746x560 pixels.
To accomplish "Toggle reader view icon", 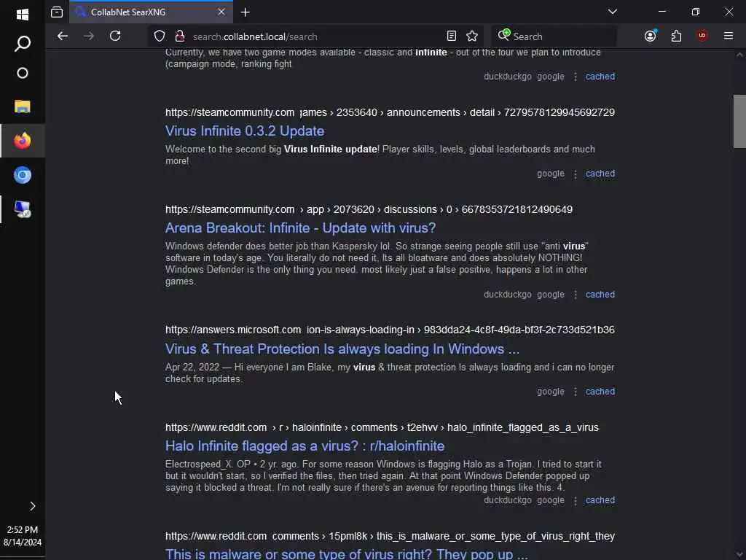I will (452, 36).
